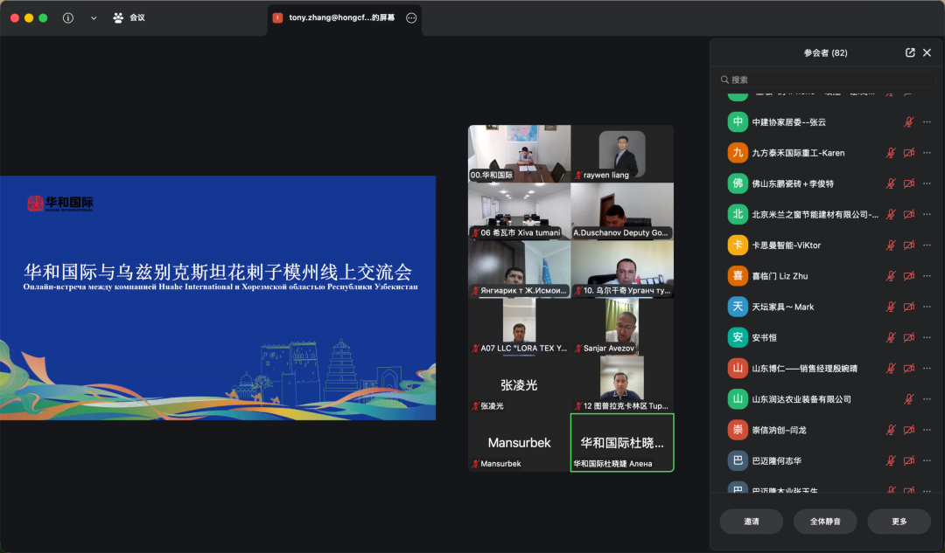The height and width of the screenshot is (553, 945).
Task: Toggle microphone for 佛山东鹏瓷砖+李俊特
Action: pos(891,183)
